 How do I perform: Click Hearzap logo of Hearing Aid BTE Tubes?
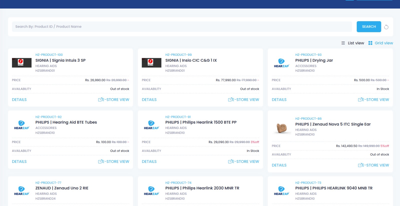point(22,125)
